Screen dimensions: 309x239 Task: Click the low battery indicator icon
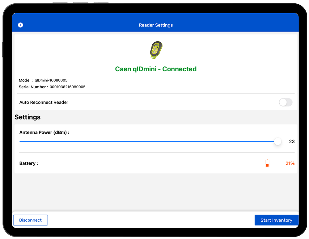[x=267, y=163]
